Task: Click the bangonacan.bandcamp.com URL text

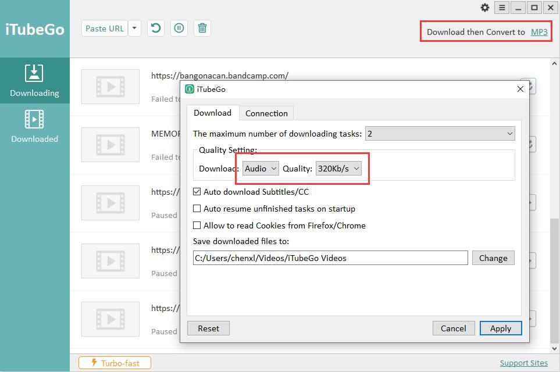Action: tap(220, 76)
